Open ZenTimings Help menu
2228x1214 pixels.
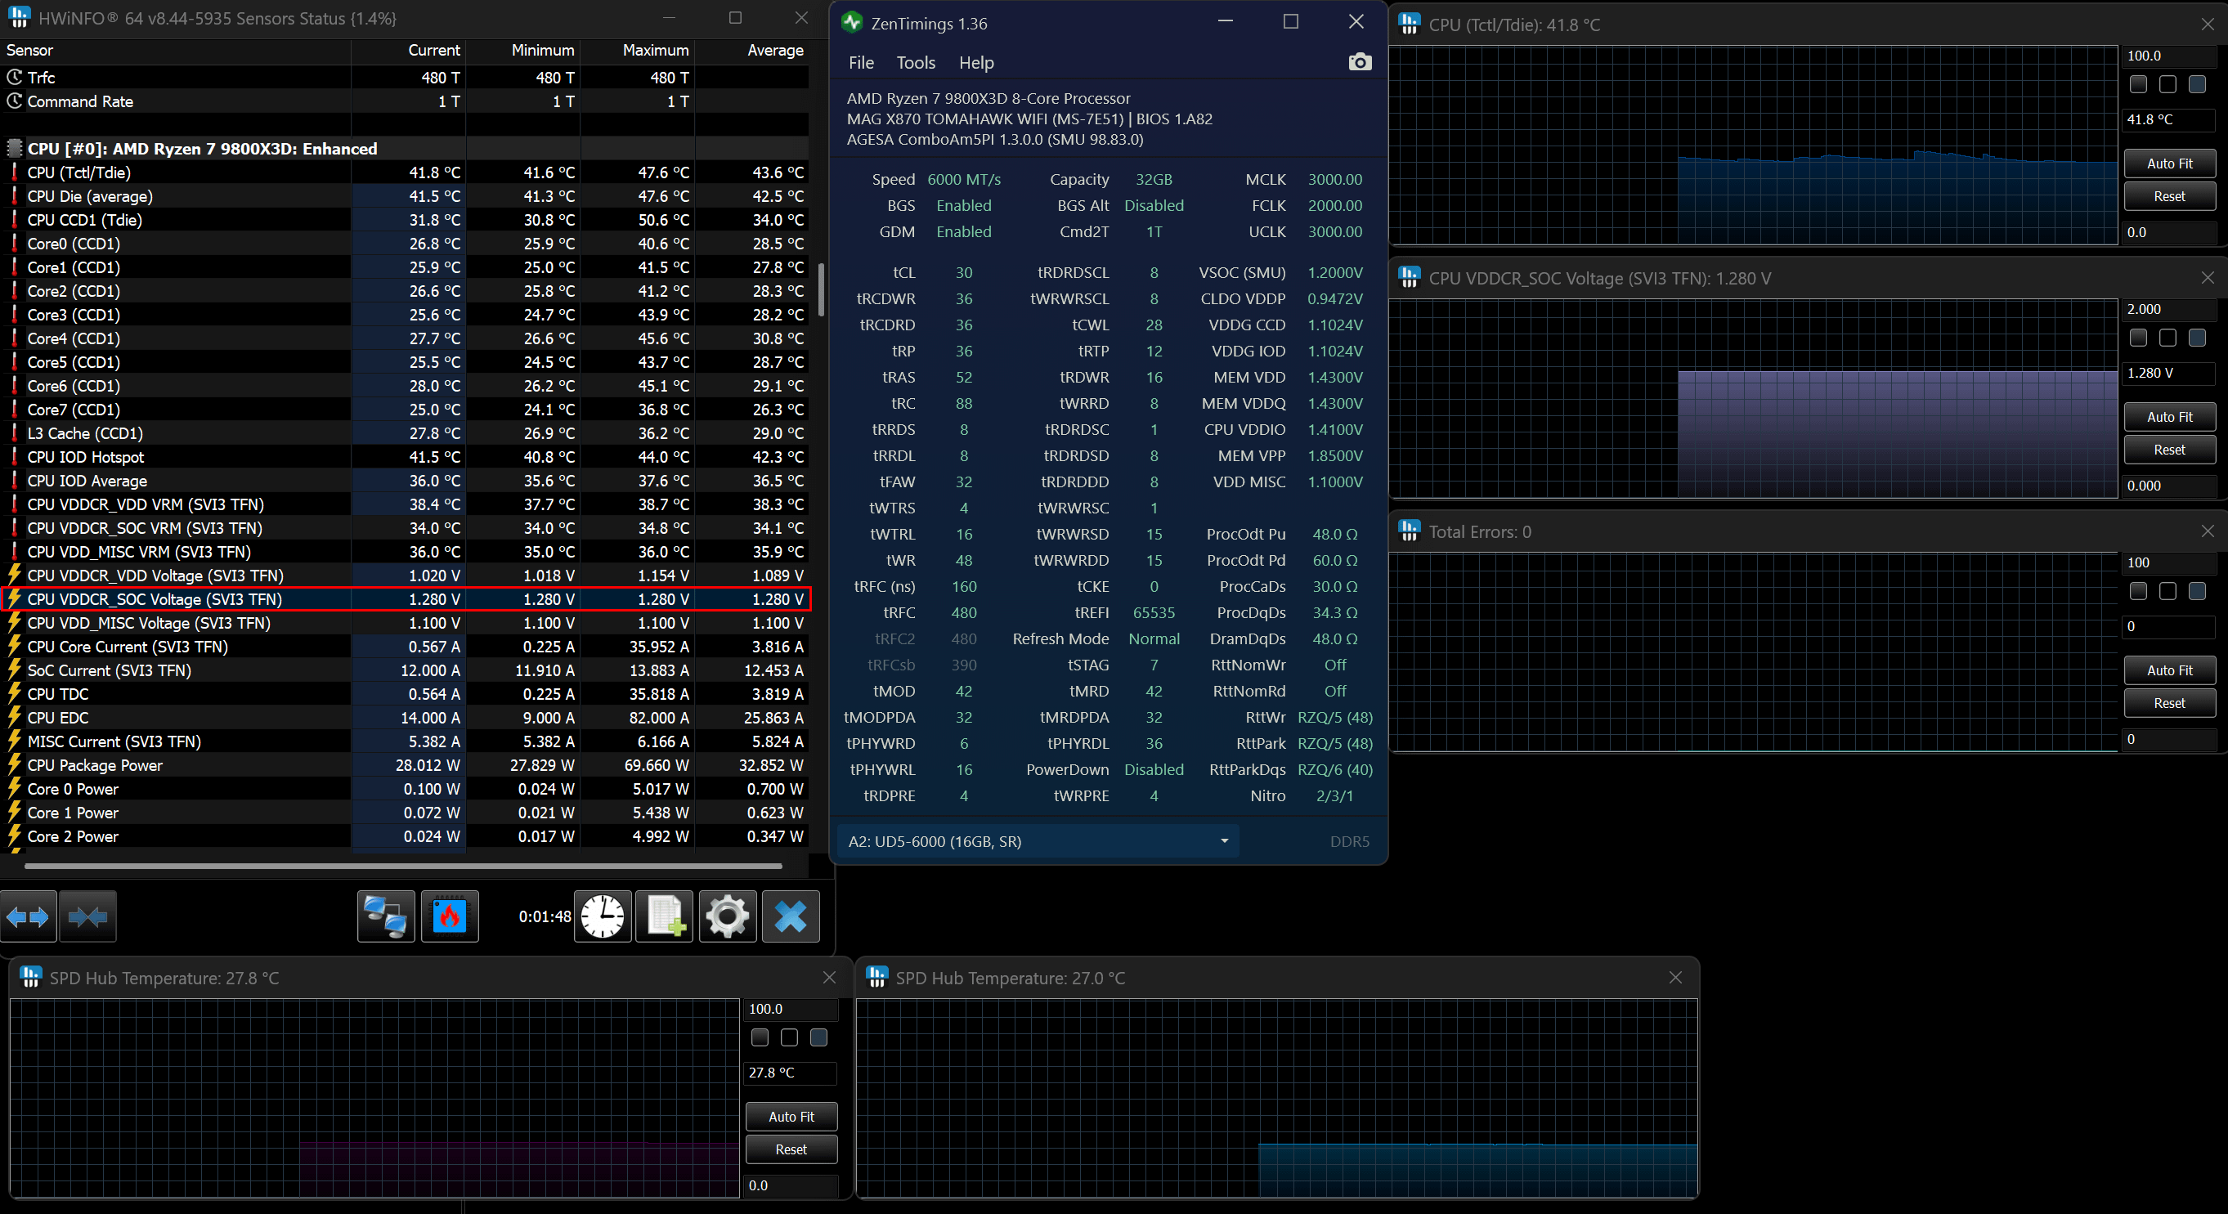975,63
